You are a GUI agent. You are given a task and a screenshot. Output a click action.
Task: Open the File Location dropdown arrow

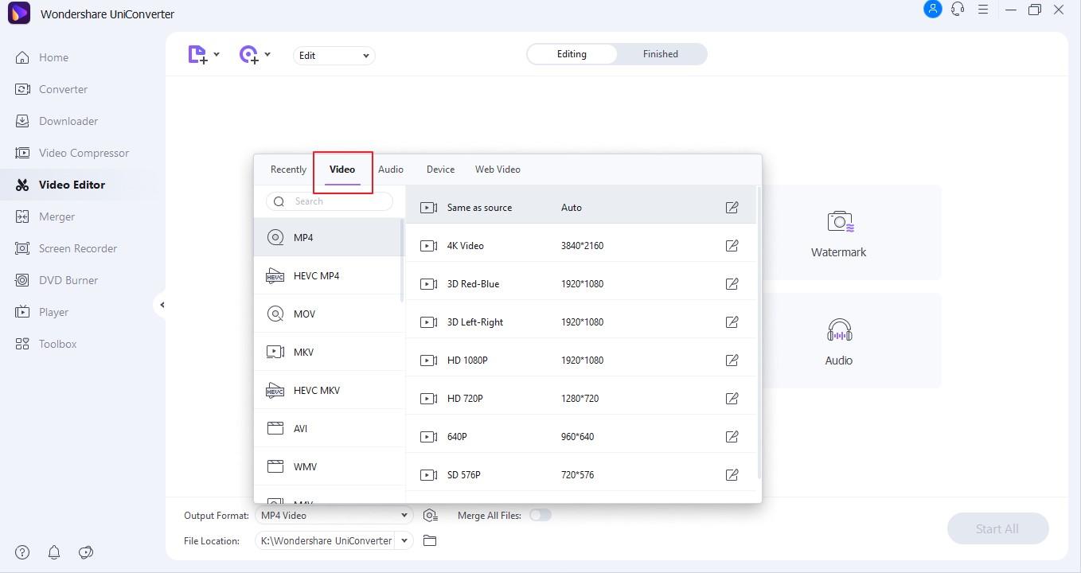404,541
